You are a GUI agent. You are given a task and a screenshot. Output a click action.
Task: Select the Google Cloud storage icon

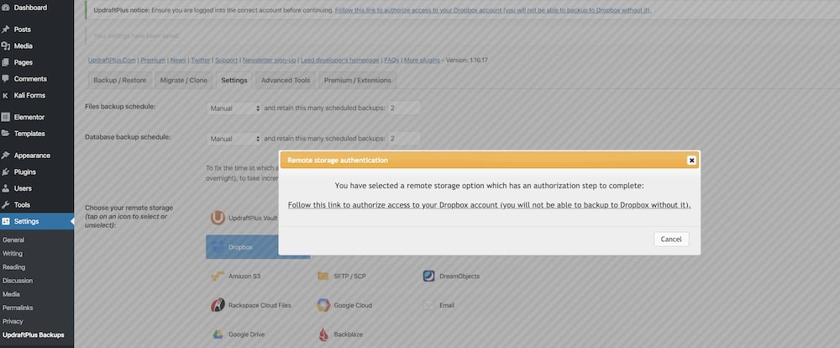(323, 305)
